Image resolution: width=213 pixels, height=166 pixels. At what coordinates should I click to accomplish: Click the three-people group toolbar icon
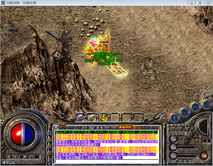tap(84, 128)
